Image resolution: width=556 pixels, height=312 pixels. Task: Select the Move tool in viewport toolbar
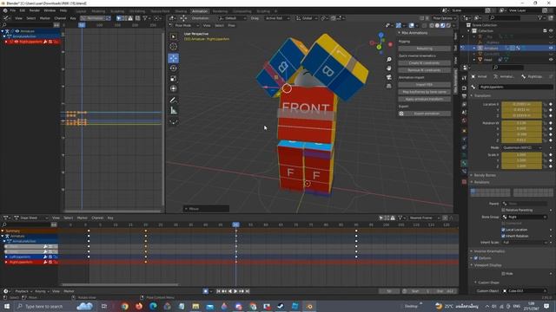pyautogui.click(x=173, y=58)
